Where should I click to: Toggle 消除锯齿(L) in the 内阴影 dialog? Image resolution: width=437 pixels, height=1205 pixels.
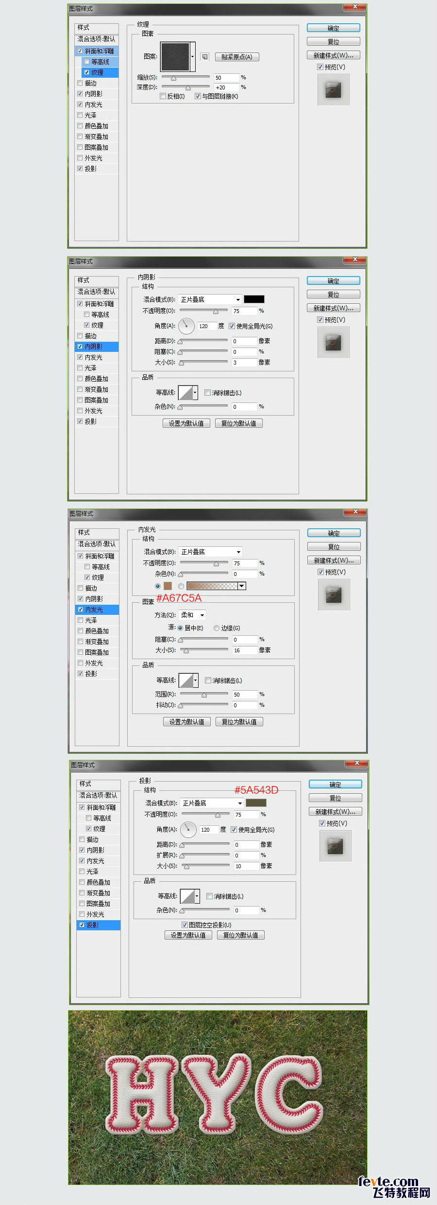pos(207,393)
